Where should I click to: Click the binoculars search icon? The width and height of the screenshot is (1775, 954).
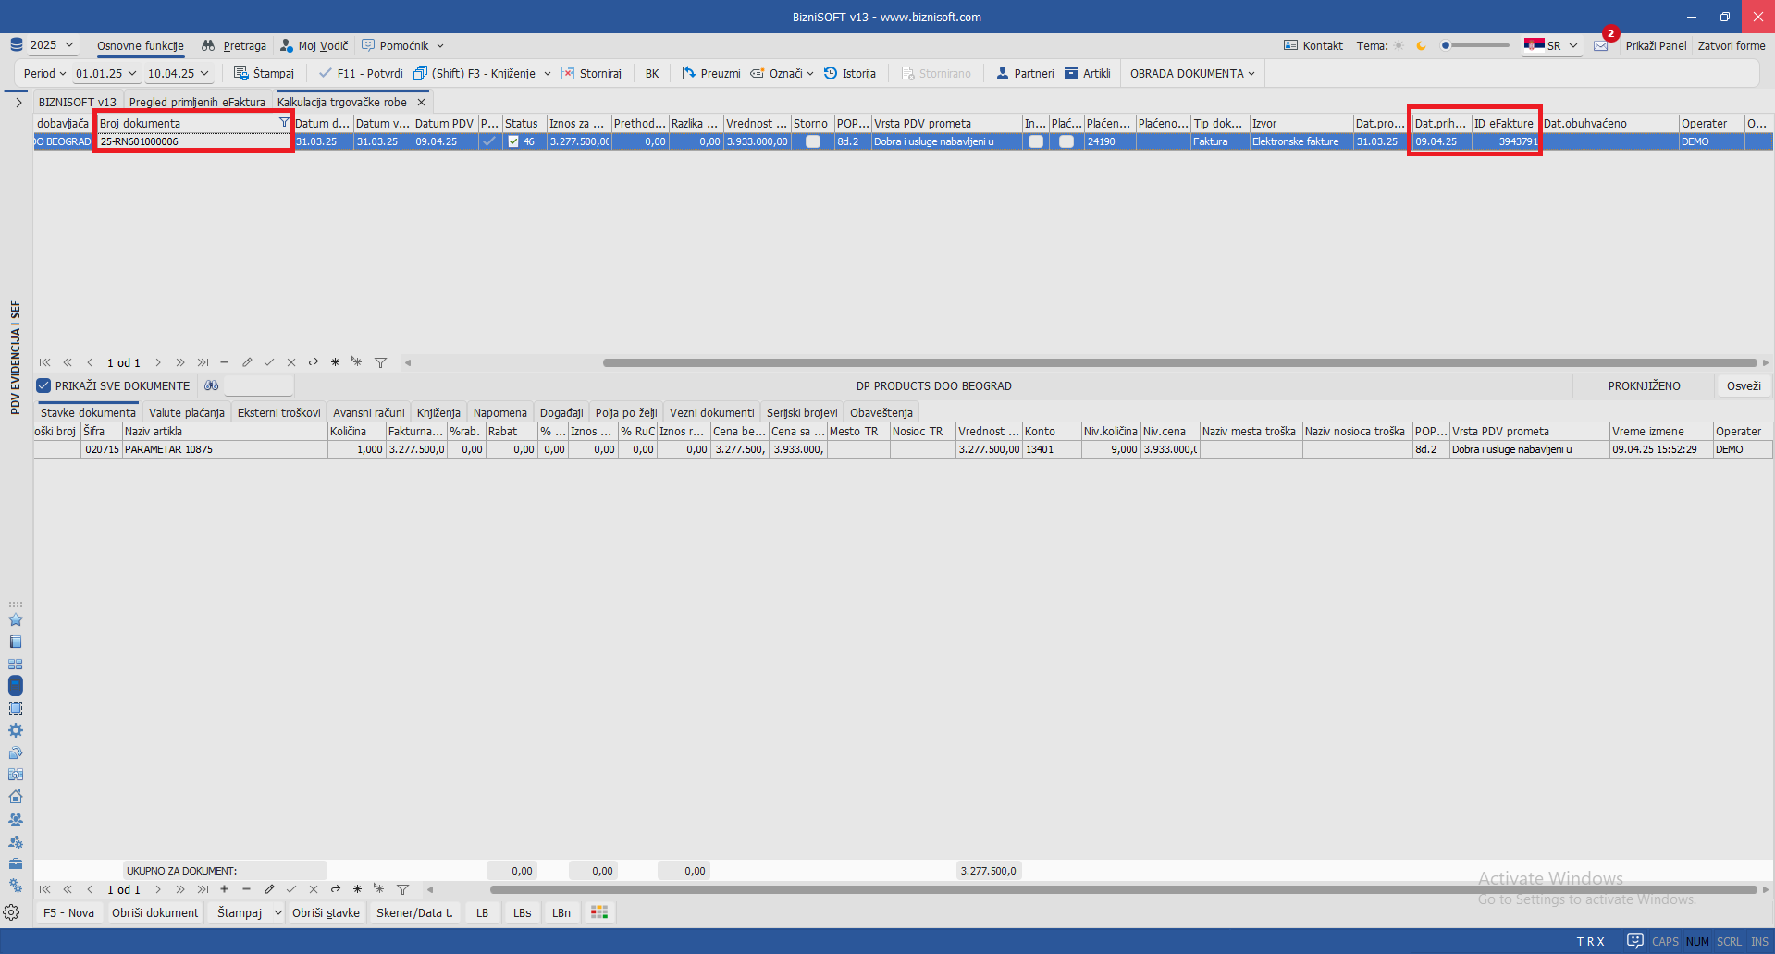(x=212, y=385)
